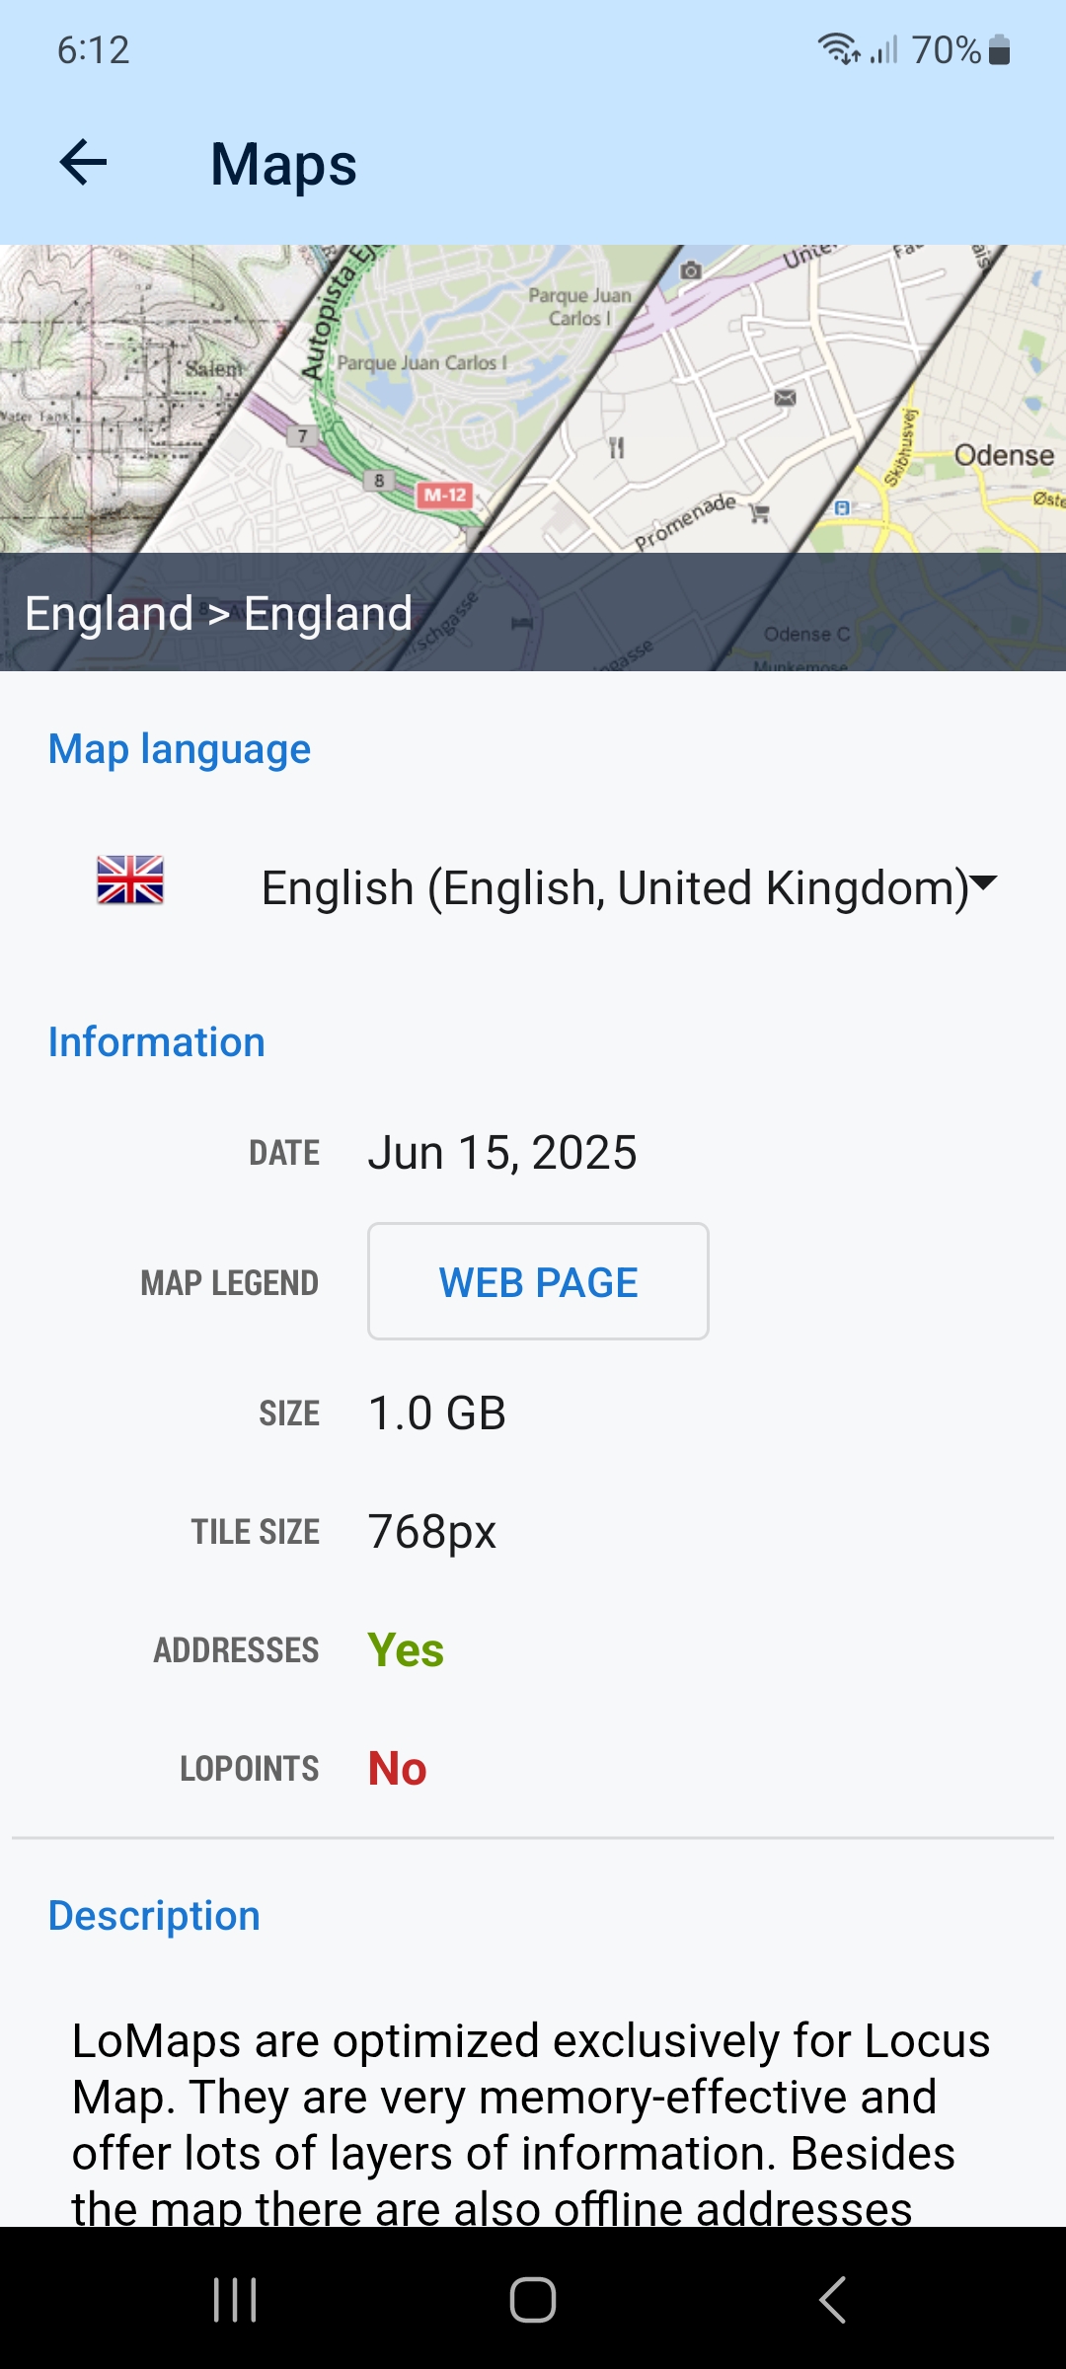Tap the map preview banner image

(x=533, y=399)
